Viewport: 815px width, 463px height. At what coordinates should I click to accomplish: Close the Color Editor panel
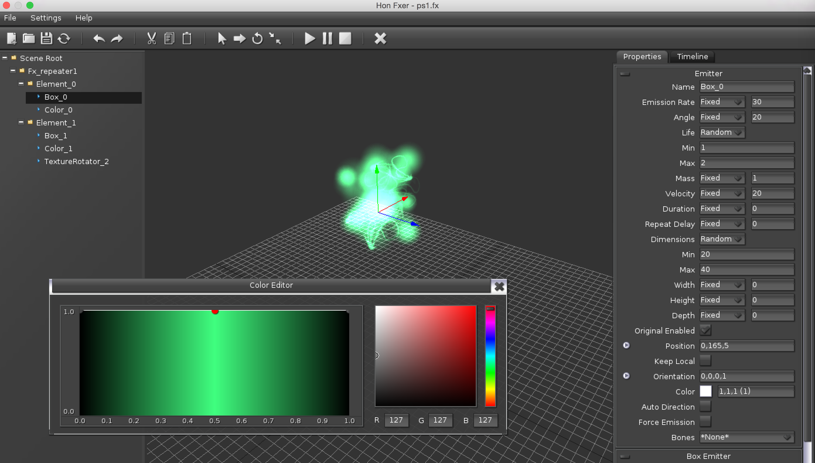pyautogui.click(x=499, y=286)
